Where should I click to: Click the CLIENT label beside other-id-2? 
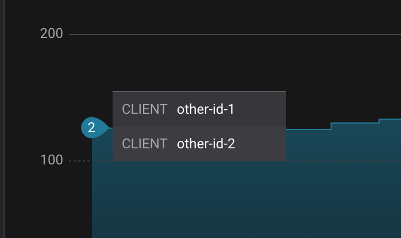145,144
